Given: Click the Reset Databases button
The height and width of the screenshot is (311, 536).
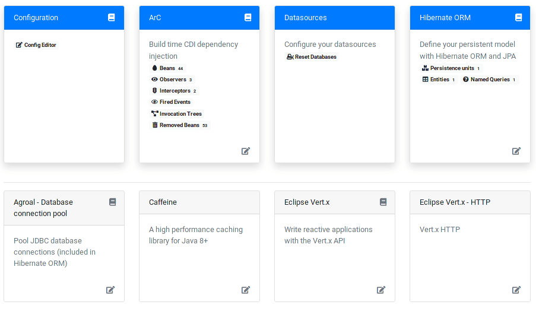Looking at the screenshot, I should coord(312,57).
